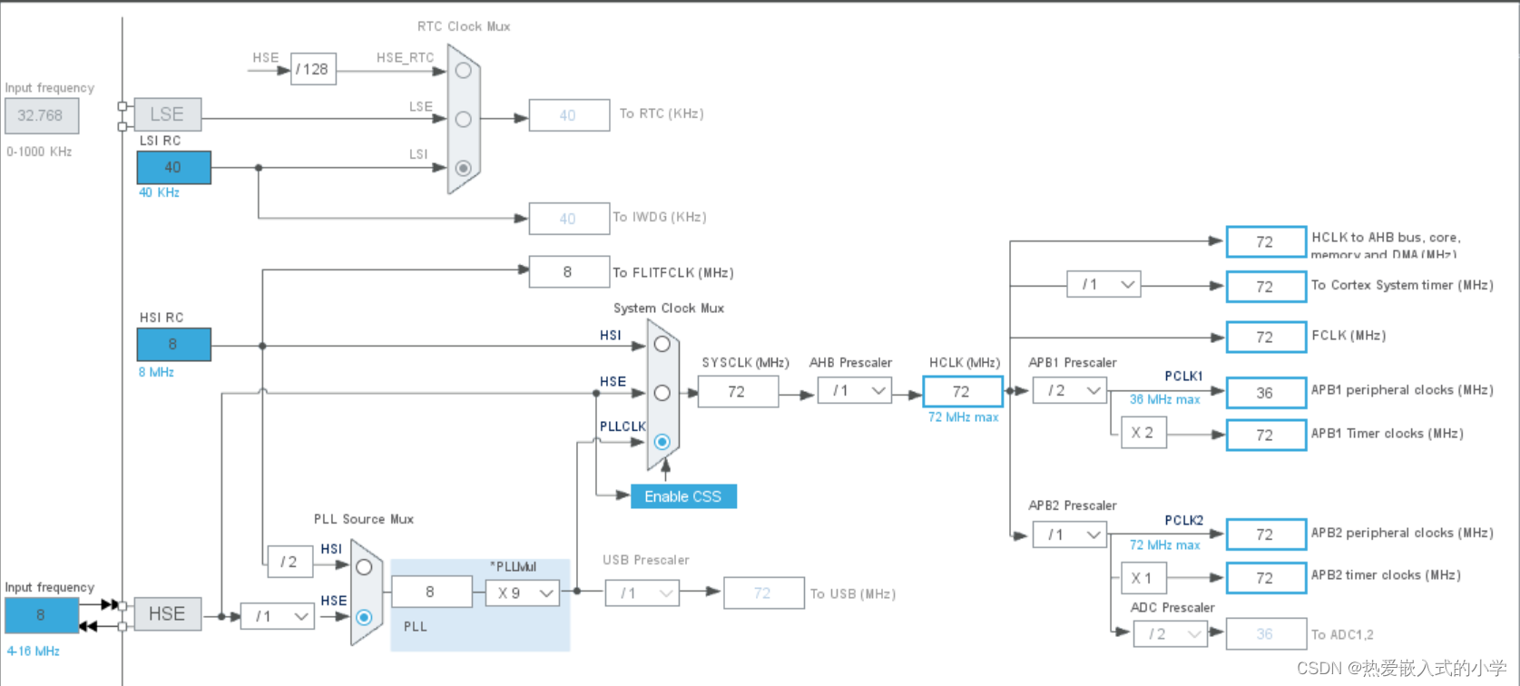Select HSI in PLL Source Mux
Viewport: 1520px width, 686px height.
click(364, 567)
